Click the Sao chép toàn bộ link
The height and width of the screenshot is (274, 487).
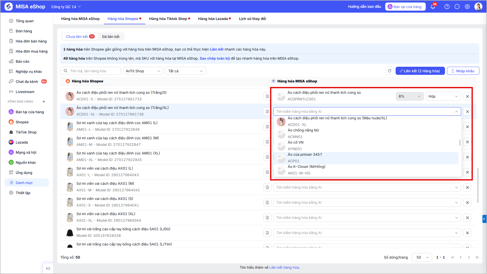point(215,58)
